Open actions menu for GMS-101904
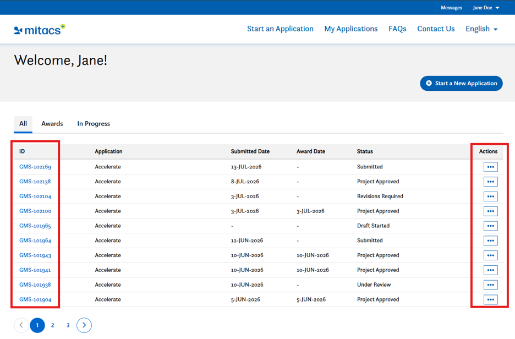Viewport: 515px width, 339px height. tap(490, 299)
